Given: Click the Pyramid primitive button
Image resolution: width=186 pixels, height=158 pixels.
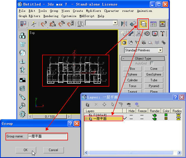Looking at the screenshot, I should pos(154,86).
